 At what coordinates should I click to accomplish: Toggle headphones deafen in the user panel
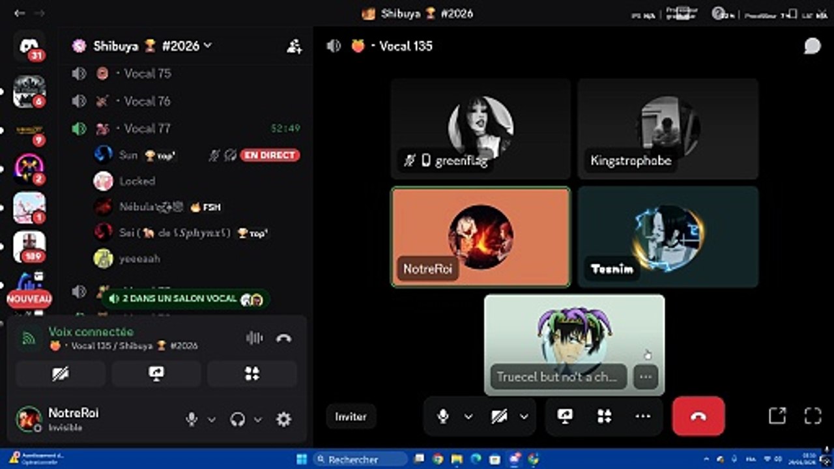pos(238,419)
